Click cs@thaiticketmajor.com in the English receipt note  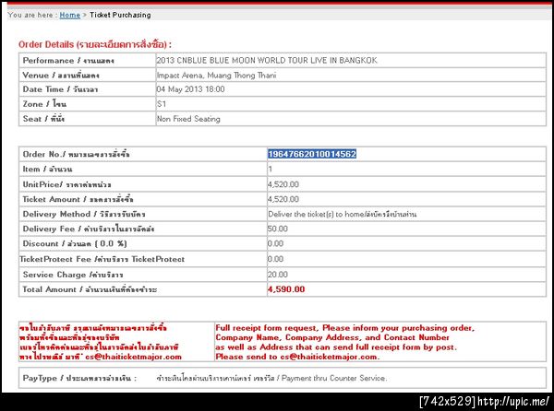pyautogui.click(x=329, y=357)
